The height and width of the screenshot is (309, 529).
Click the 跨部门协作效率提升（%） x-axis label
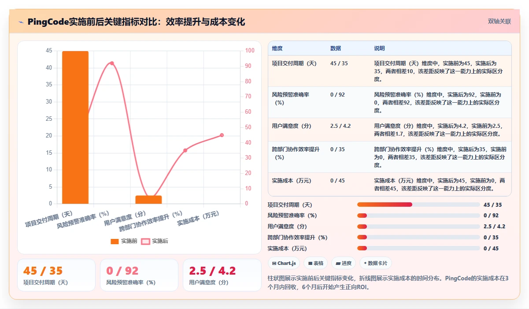tap(151, 221)
